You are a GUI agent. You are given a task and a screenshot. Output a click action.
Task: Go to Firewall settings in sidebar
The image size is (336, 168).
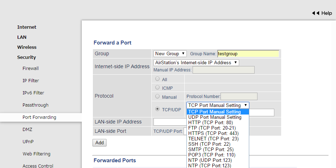coord(30,68)
